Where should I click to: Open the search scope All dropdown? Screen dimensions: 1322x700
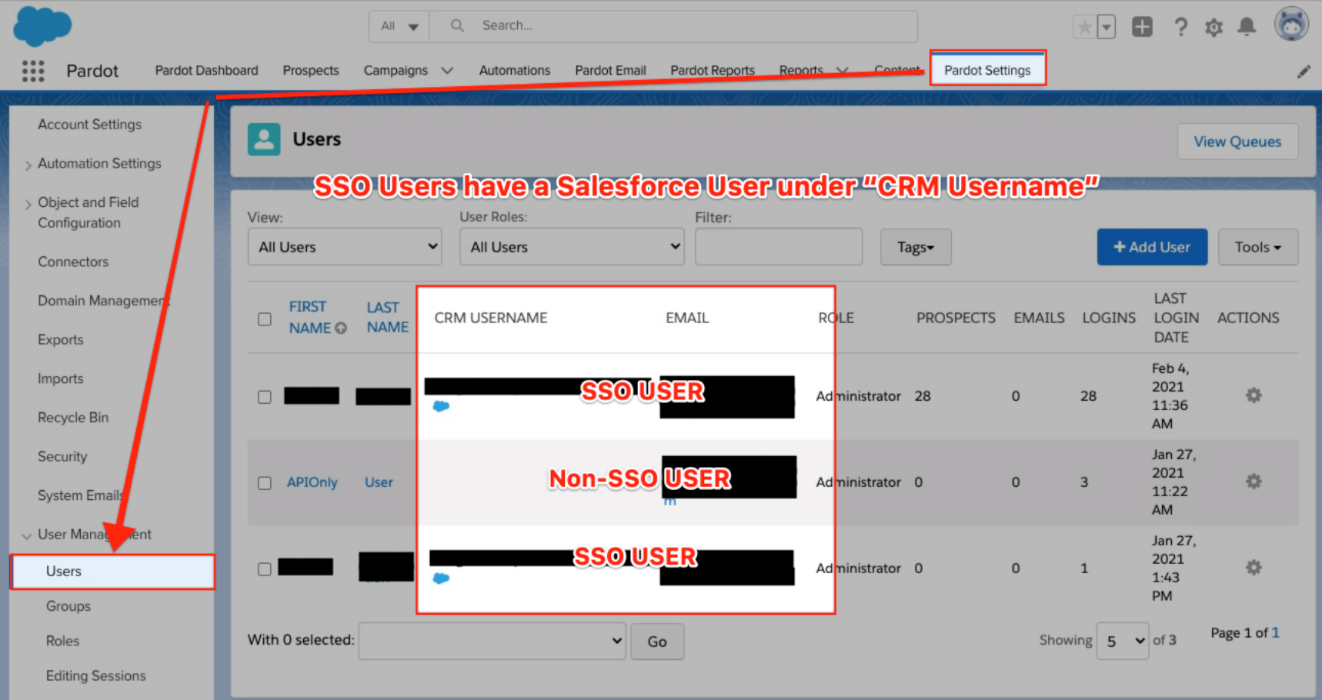click(x=399, y=26)
